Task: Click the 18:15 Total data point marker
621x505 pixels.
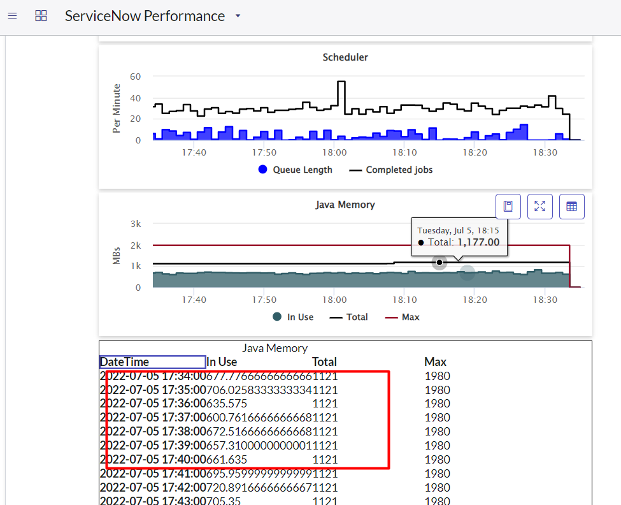Action: tap(439, 263)
